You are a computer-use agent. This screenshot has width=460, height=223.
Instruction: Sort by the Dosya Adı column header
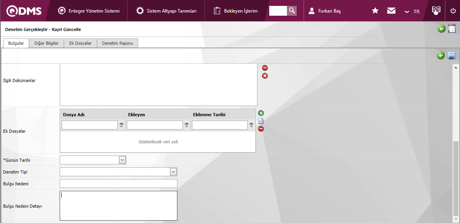tap(74, 115)
